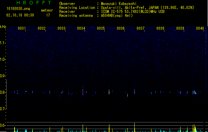Click the Receiving Location label
Viewport: 208px width, 132px height.
(x=77, y=8)
